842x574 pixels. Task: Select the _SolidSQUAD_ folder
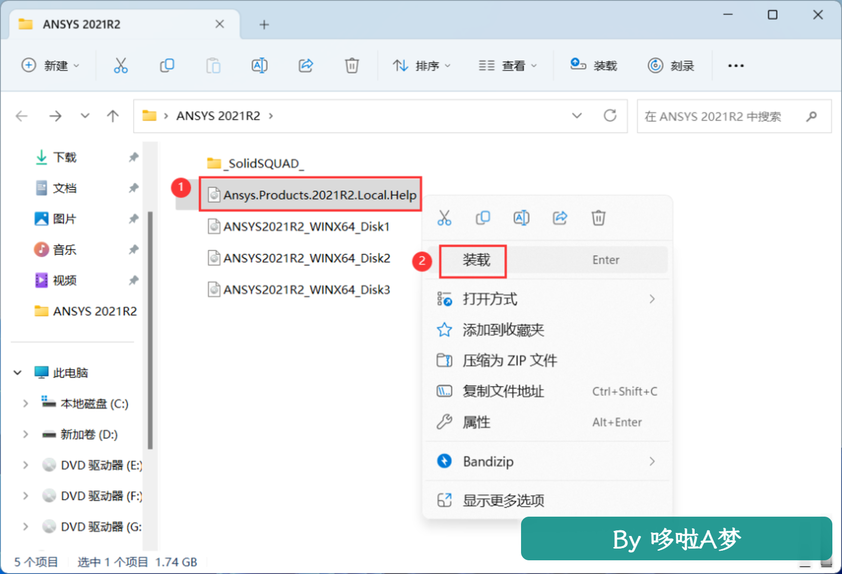coord(255,163)
